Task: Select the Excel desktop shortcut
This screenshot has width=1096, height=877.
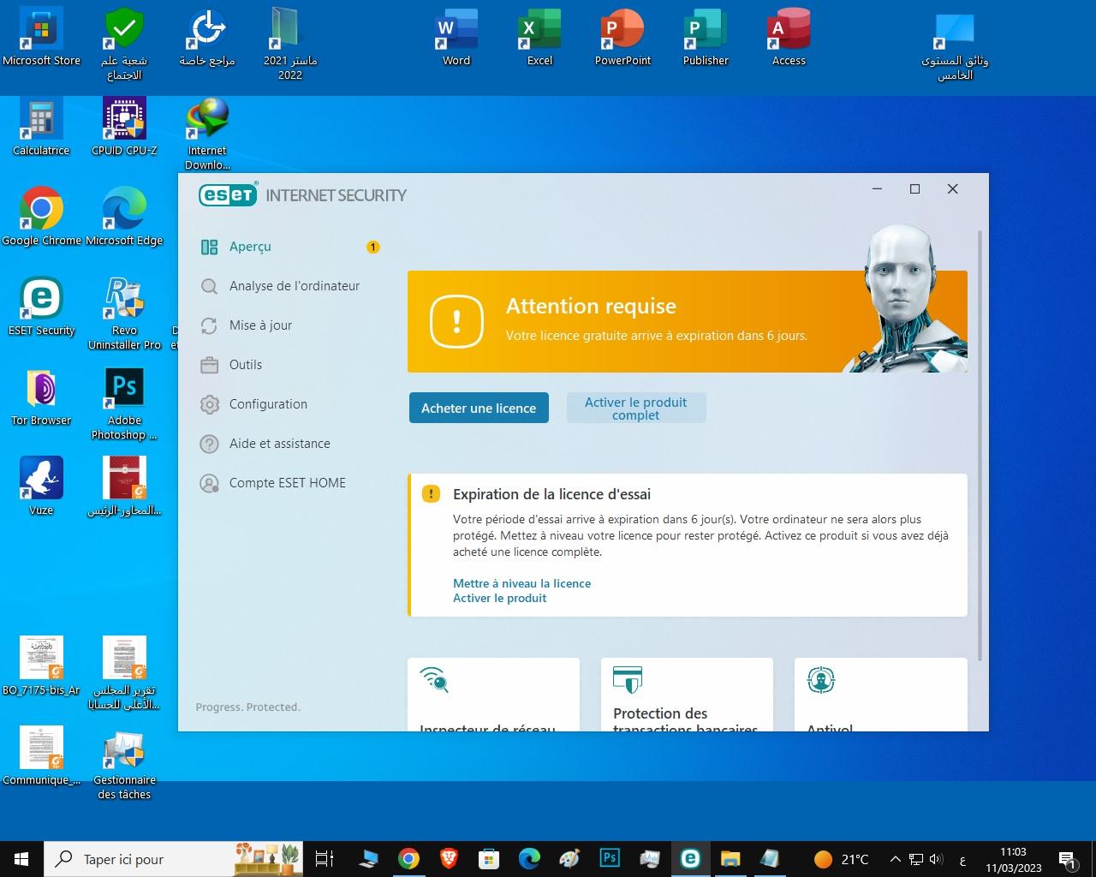Action: click(539, 39)
